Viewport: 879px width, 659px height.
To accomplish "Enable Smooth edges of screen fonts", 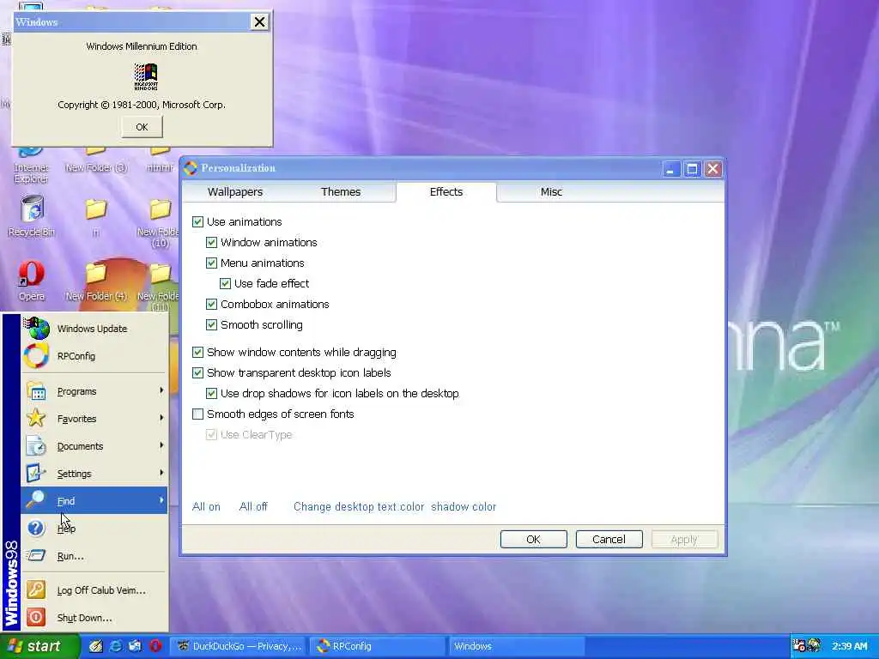I will pyautogui.click(x=198, y=414).
